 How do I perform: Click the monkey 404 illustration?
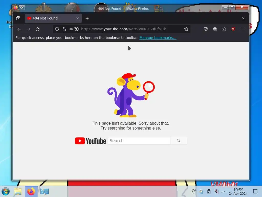[131, 95]
